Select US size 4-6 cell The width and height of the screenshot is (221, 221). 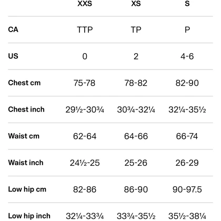[187, 56]
